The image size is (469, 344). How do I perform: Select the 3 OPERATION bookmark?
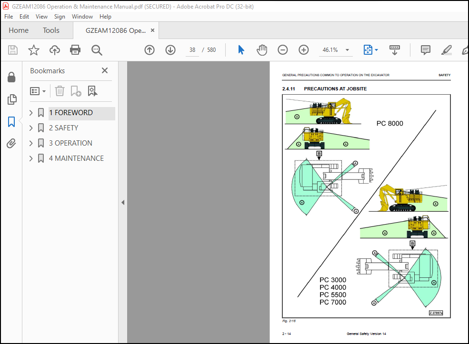tap(70, 143)
